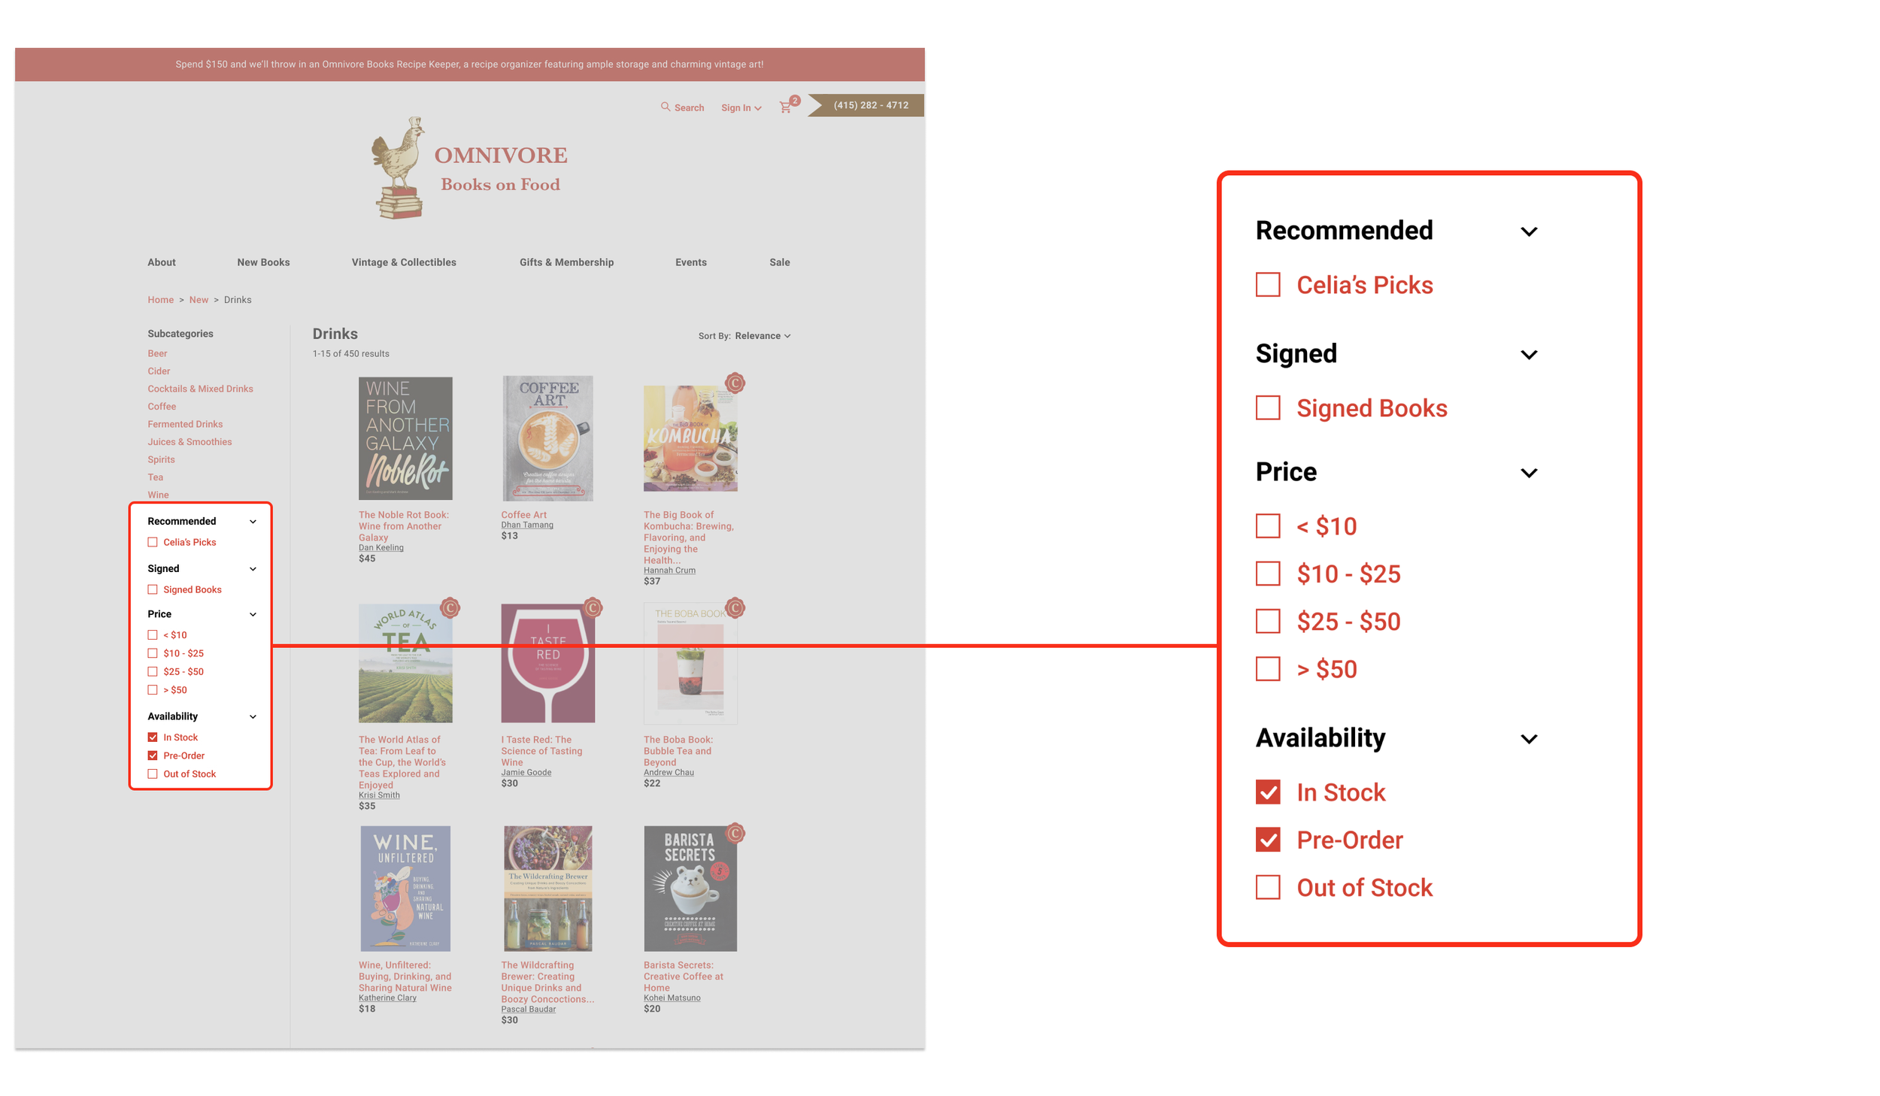Viewport: 1880px width, 1096px height.
Task: Click the badge on The Boba Book cover
Action: point(735,607)
